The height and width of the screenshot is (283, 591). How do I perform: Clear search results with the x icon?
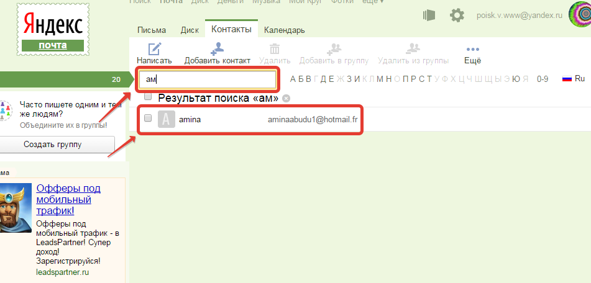coord(286,98)
